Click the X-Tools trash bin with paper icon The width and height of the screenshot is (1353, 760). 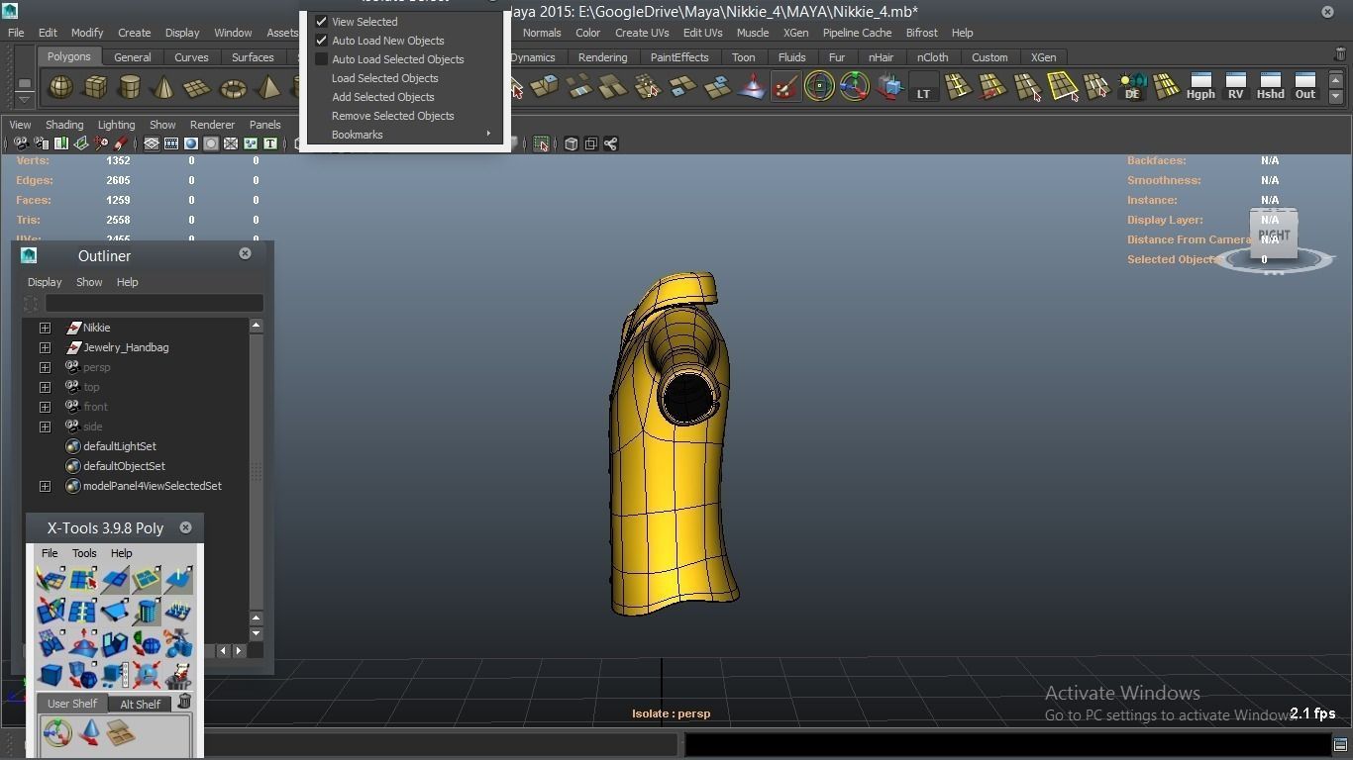178,675
